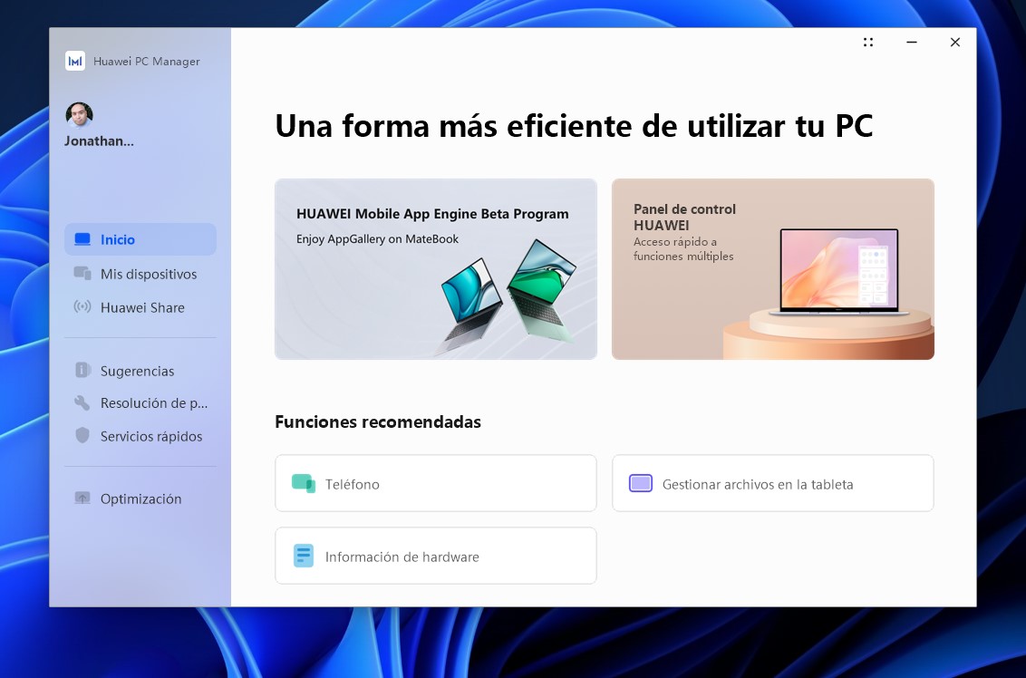Open the Mobile App Engine Beta banner

click(x=436, y=269)
